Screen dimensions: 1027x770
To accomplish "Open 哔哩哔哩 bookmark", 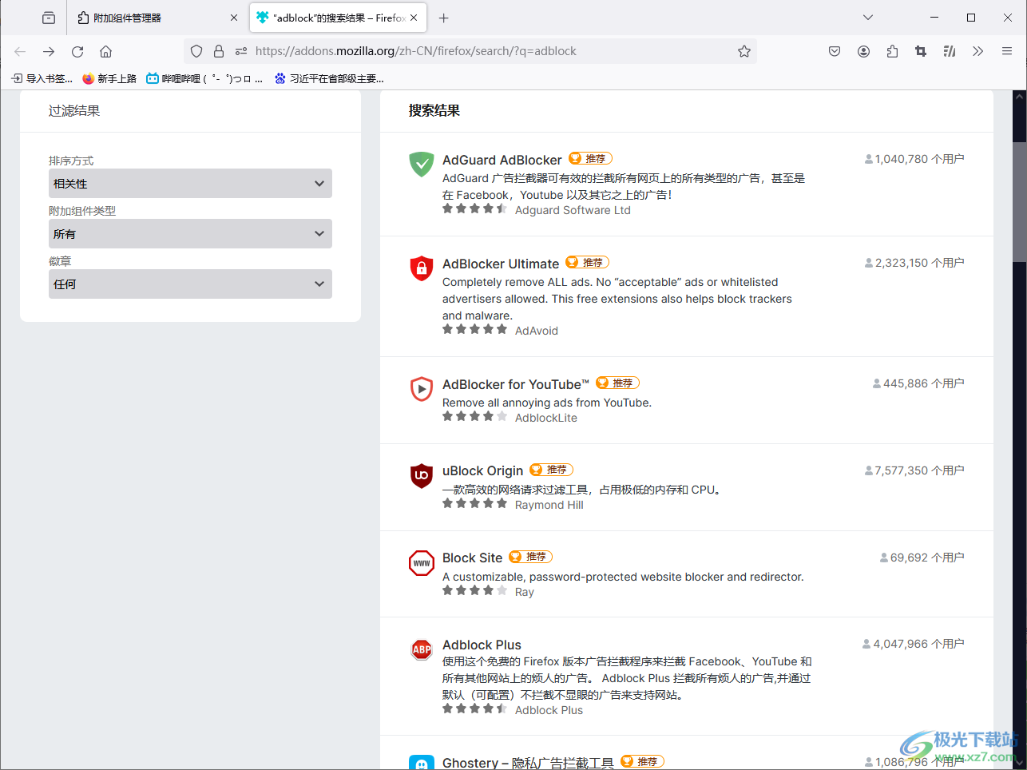I will click(x=204, y=78).
